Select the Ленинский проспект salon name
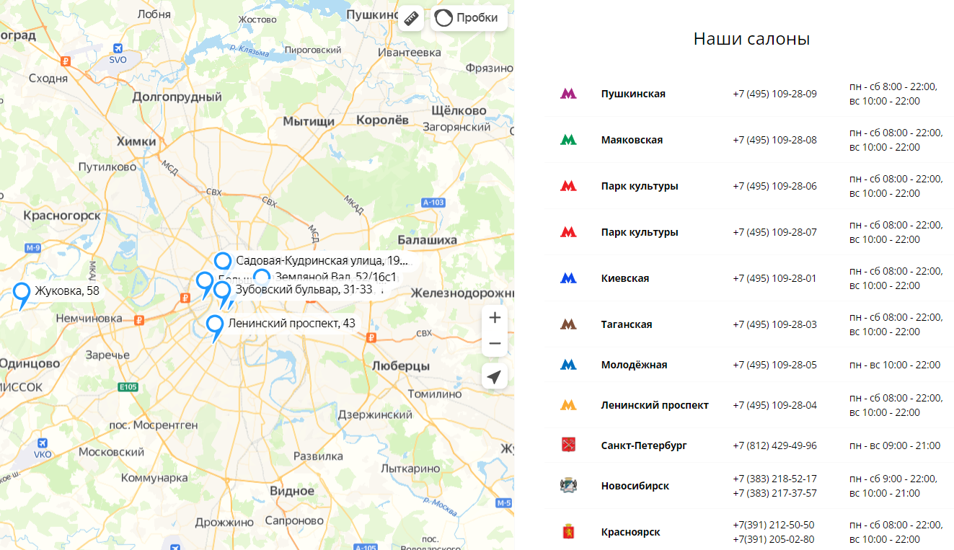954x550 pixels. [x=655, y=405]
